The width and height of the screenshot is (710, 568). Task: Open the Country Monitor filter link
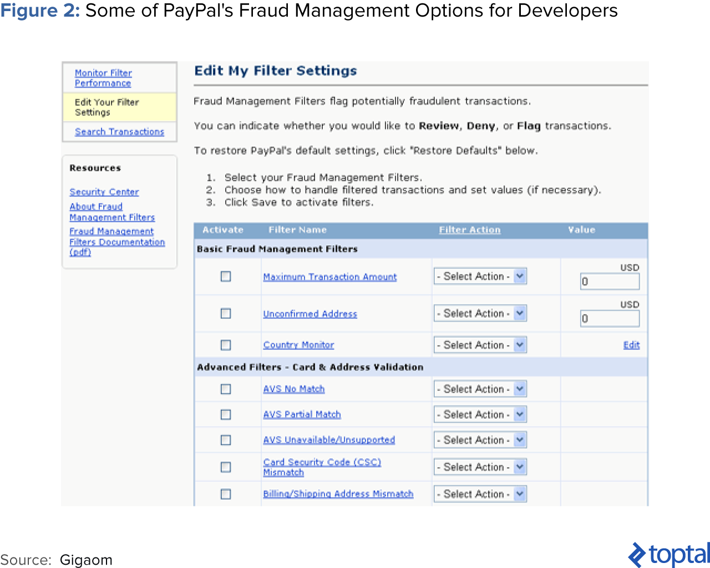298,345
